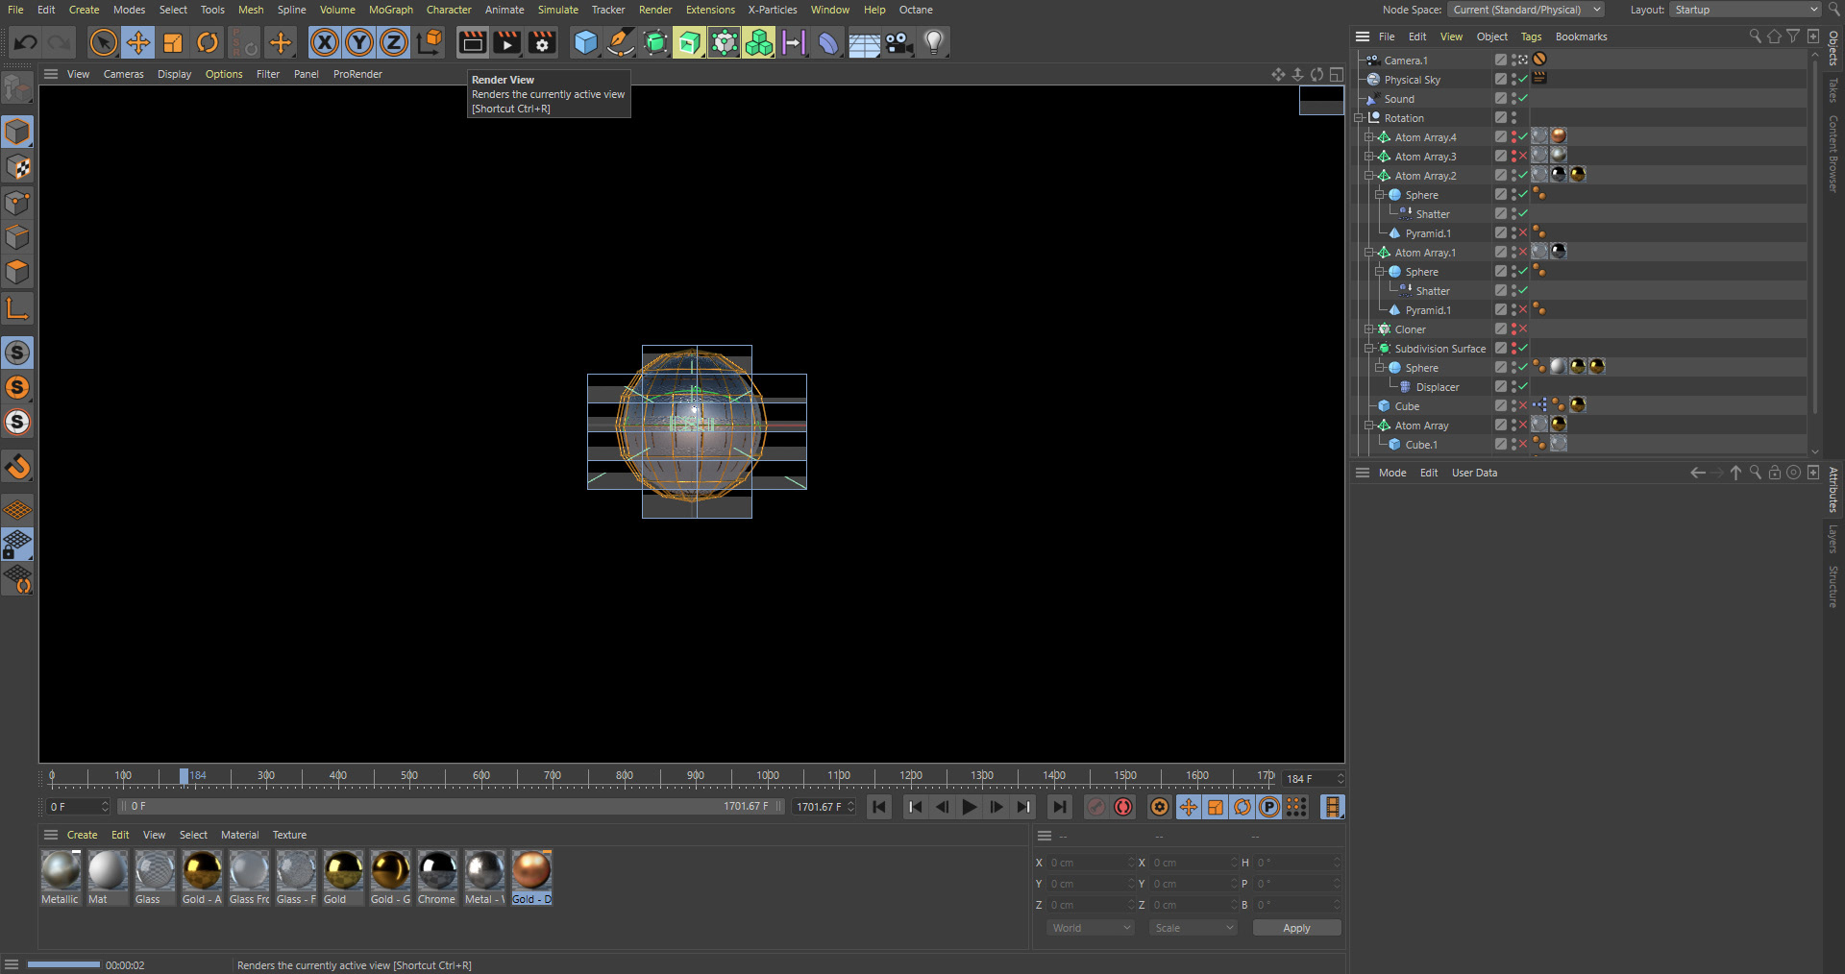Open the X-Particles menu
This screenshot has width=1845, height=974.
click(773, 10)
